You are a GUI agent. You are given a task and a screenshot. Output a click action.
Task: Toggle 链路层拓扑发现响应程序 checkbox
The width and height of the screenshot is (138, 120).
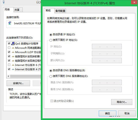(x=9, y=61)
